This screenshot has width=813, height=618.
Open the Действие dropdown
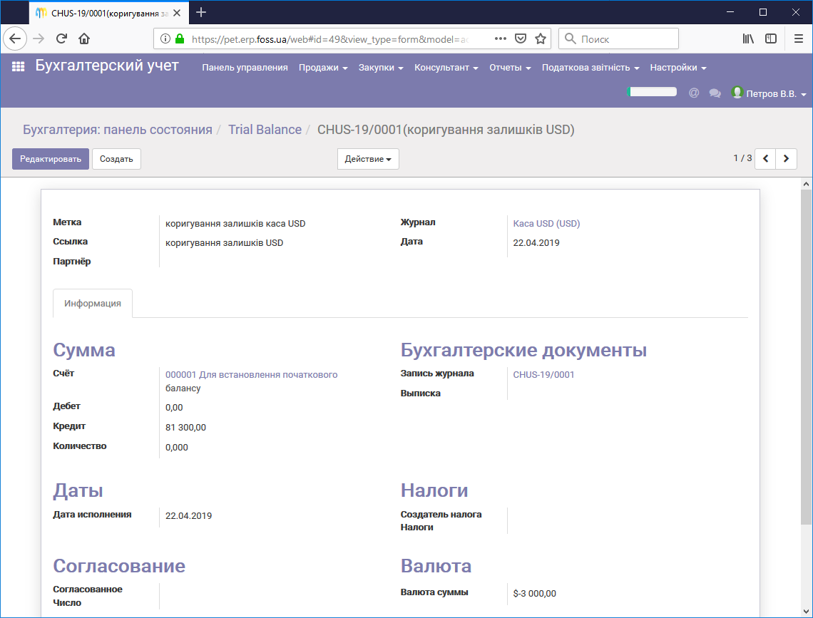368,159
